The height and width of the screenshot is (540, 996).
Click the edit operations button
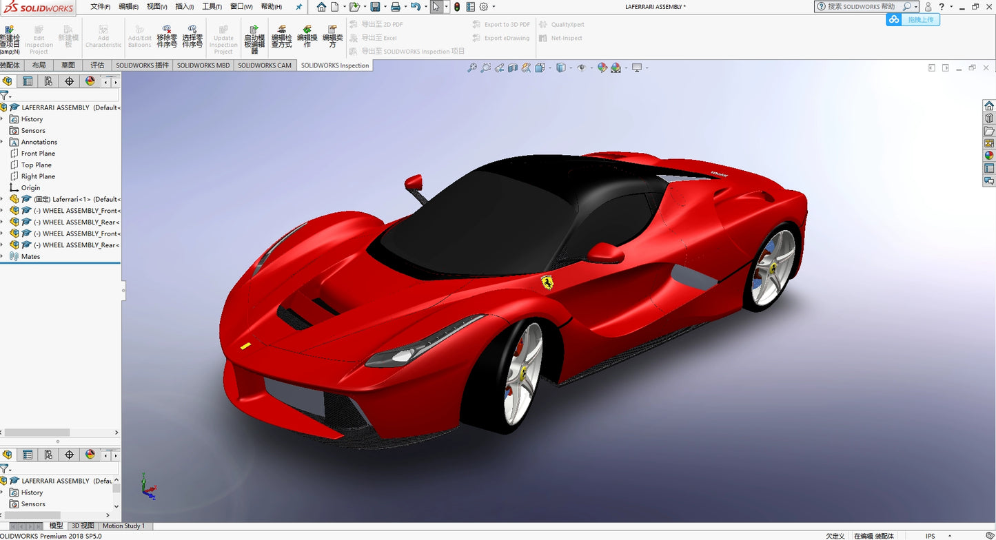(307, 37)
